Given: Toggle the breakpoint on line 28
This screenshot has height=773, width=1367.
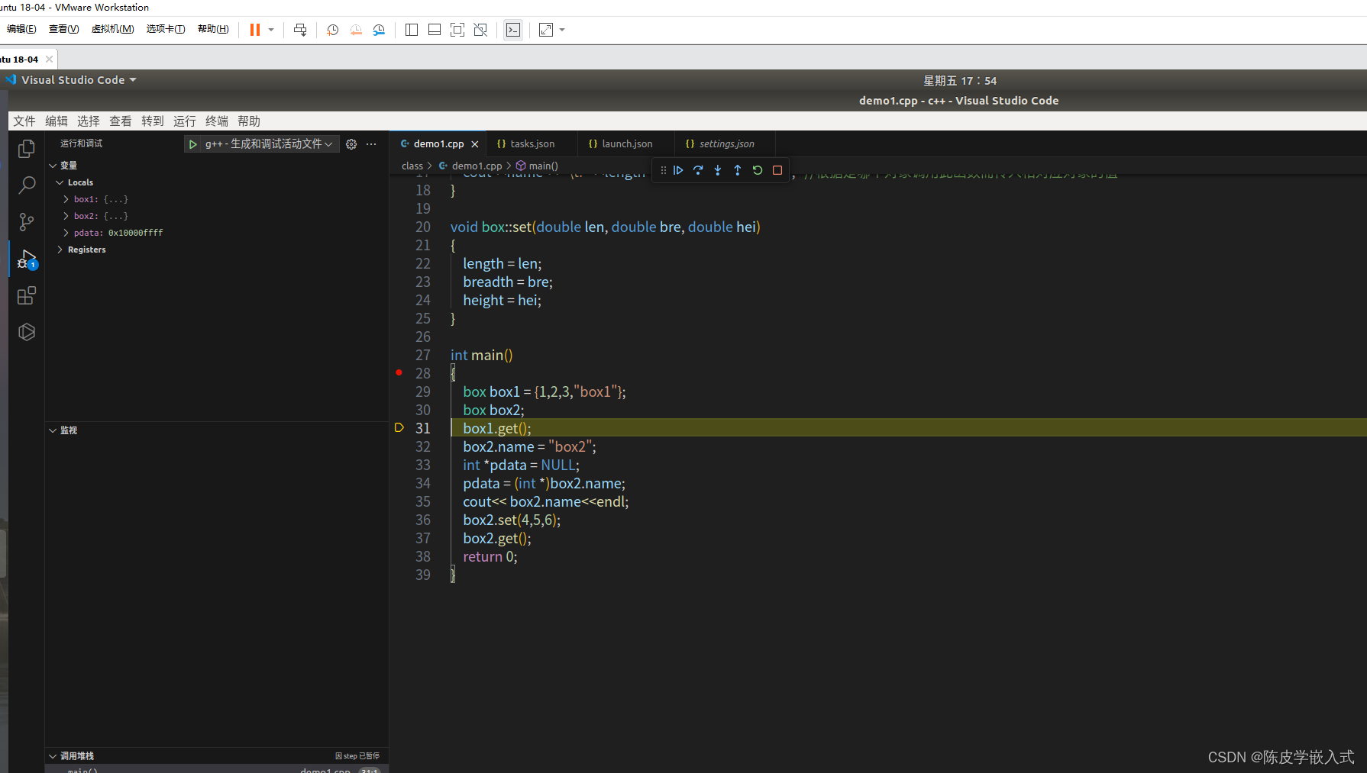Looking at the screenshot, I should tap(399, 372).
